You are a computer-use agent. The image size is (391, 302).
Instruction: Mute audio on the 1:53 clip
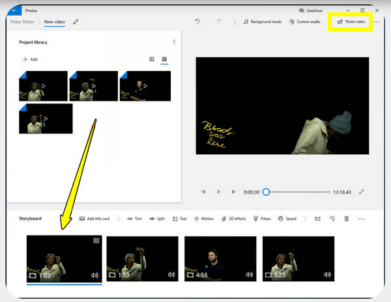tap(172, 275)
